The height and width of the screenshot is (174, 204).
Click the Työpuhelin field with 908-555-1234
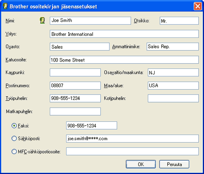(x=75, y=98)
